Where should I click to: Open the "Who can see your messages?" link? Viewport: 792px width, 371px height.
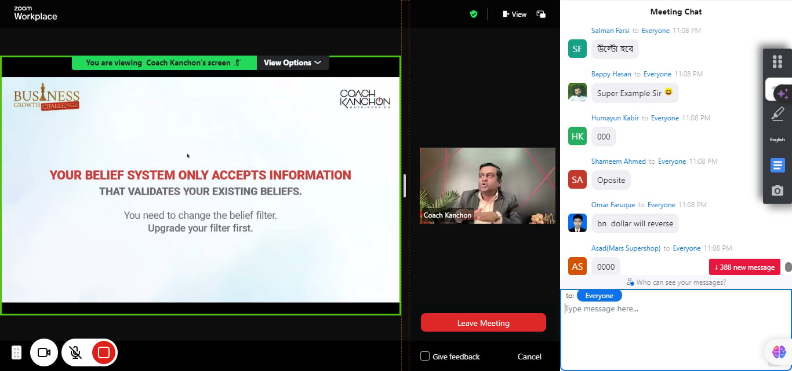(x=676, y=282)
